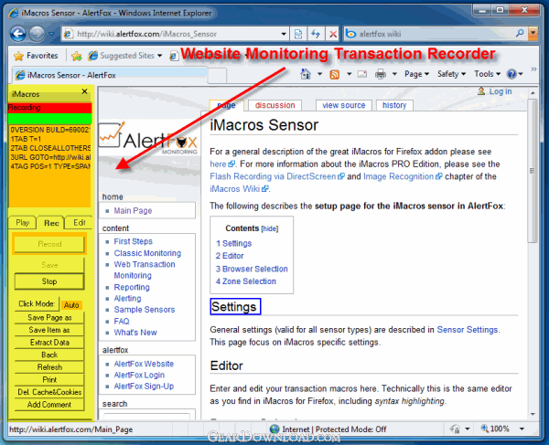Click the page vertical scrollbar thumb

(x=533, y=171)
